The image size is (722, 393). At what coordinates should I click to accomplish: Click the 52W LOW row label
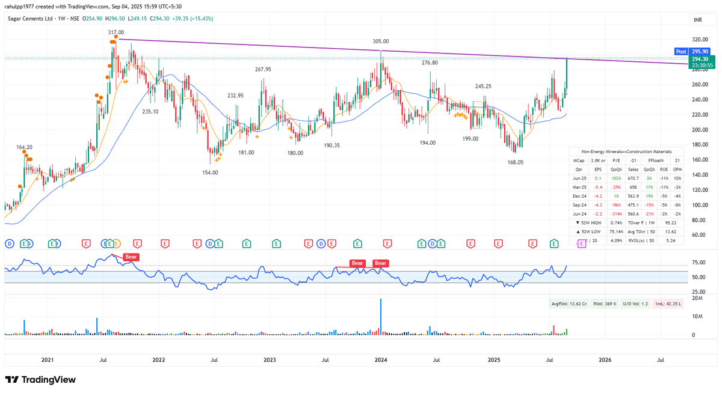click(x=587, y=232)
